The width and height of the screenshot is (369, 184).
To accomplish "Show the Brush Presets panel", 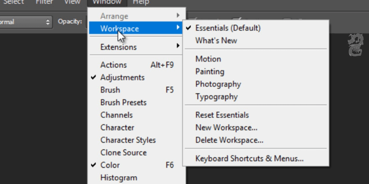I will (x=123, y=102).
